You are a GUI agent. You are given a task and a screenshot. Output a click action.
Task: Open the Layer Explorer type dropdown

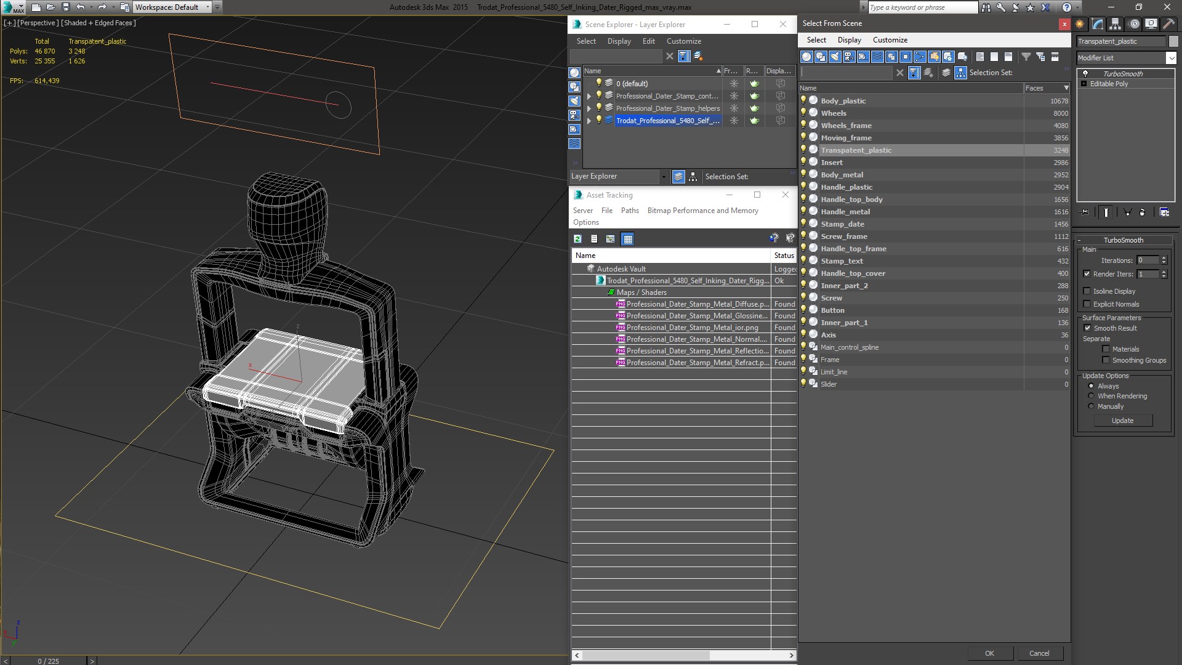(x=663, y=177)
